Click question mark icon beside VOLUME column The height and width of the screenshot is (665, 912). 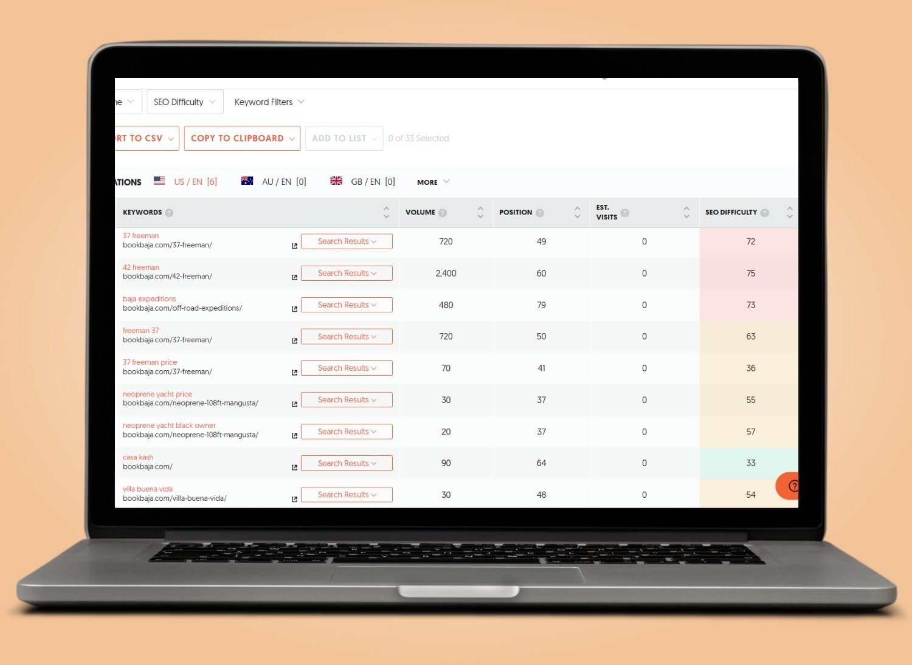click(x=443, y=212)
